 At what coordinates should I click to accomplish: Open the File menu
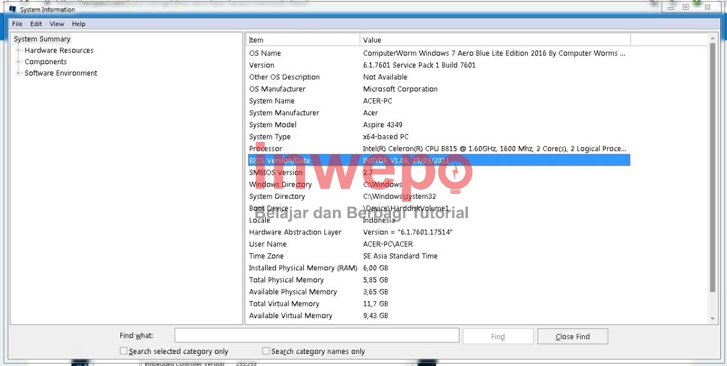tap(17, 24)
